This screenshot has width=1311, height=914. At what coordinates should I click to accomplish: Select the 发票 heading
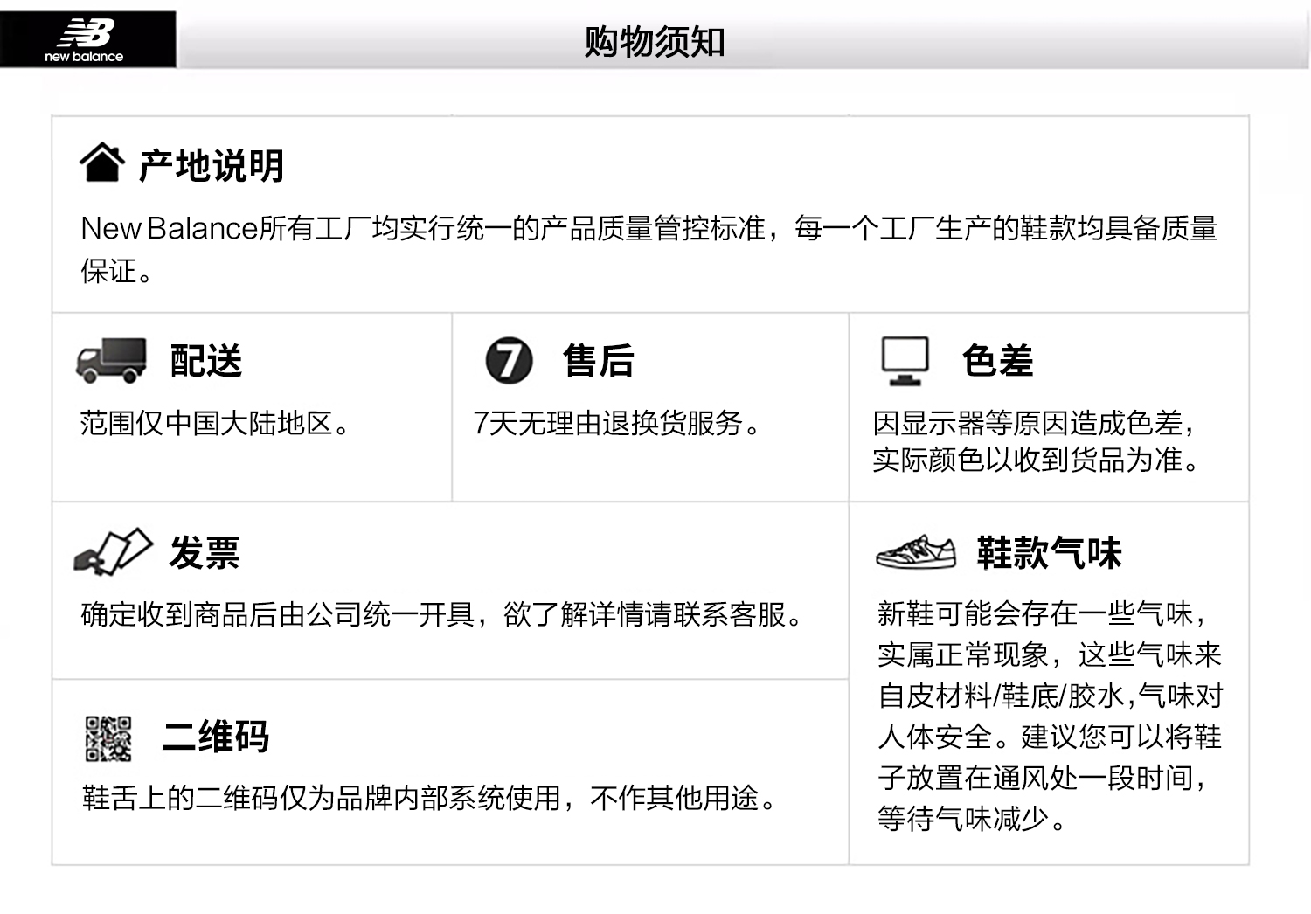(x=205, y=553)
